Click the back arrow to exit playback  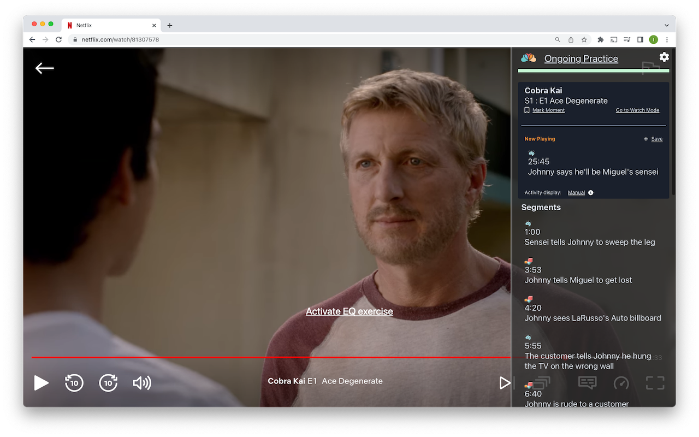(x=44, y=68)
